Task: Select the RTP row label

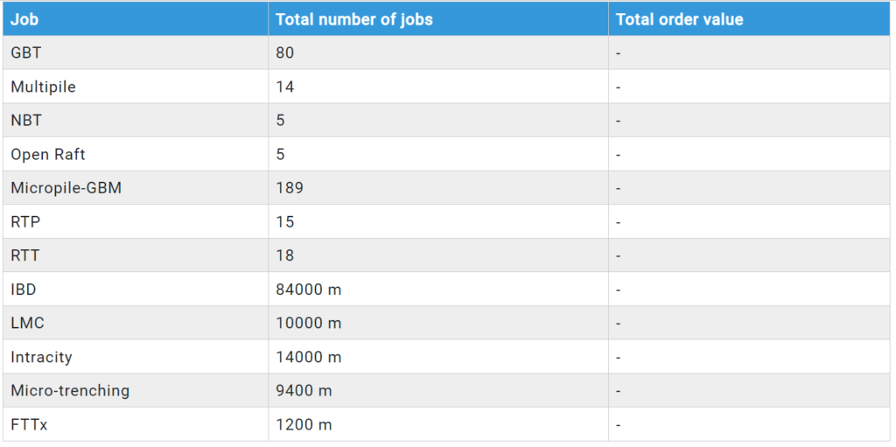Action: point(25,222)
